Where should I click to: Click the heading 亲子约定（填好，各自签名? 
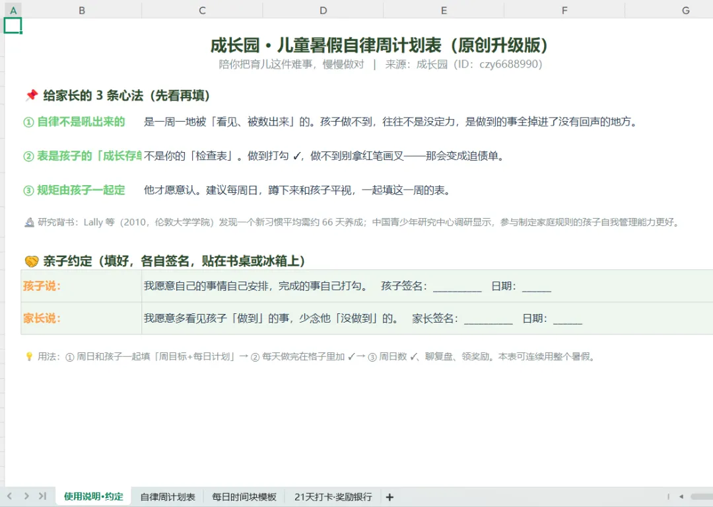coord(174,261)
